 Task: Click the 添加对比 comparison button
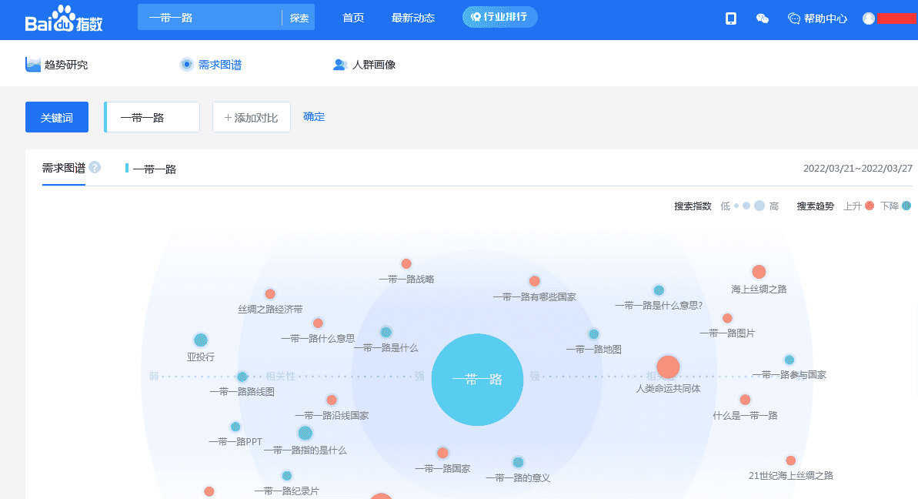click(251, 116)
